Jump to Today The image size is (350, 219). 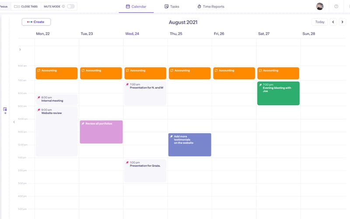(320, 22)
